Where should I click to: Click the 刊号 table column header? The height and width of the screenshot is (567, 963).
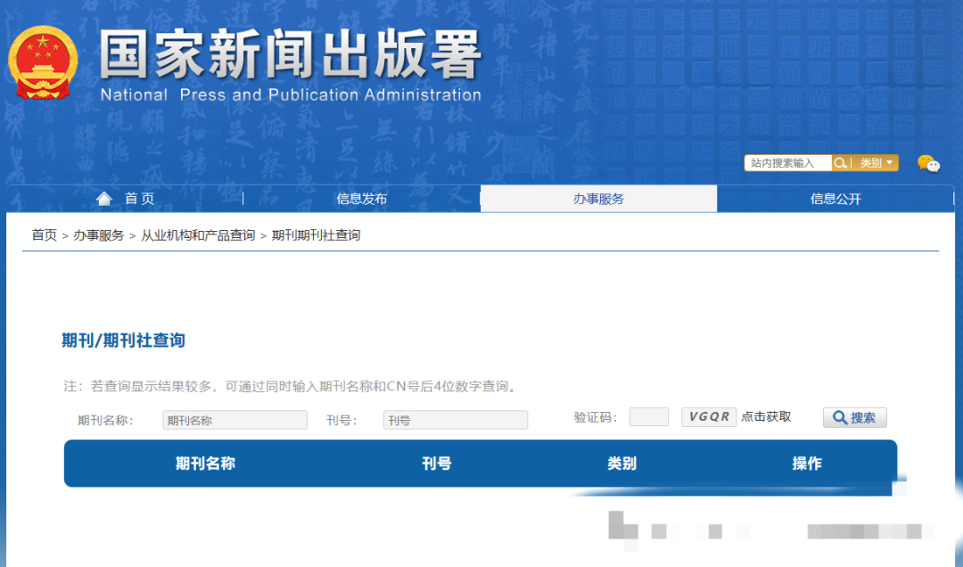click(x=437, y=464)
